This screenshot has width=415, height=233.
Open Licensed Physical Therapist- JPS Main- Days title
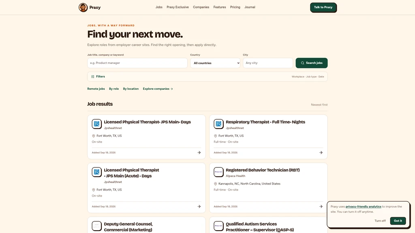(148, 122)
